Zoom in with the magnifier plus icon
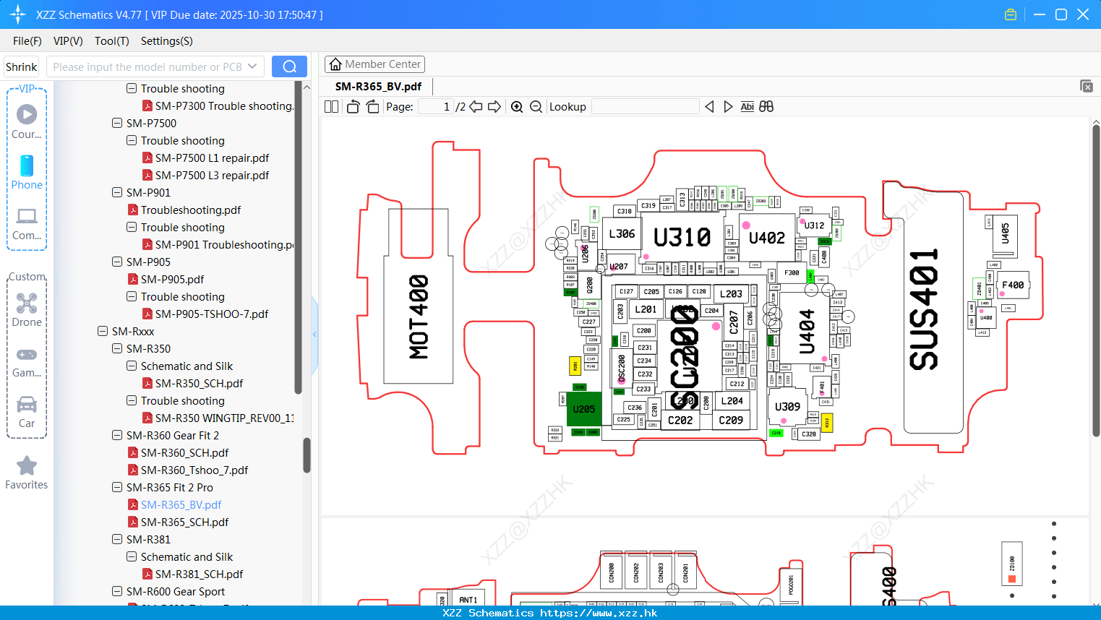This screenshot has width=1101, height=620. point(517,107)
